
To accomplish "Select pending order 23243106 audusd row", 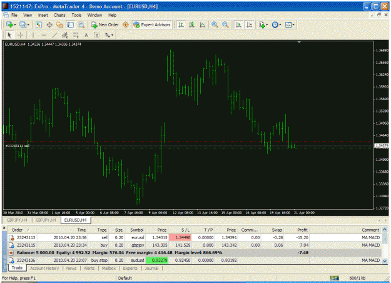I will point(195,260).
